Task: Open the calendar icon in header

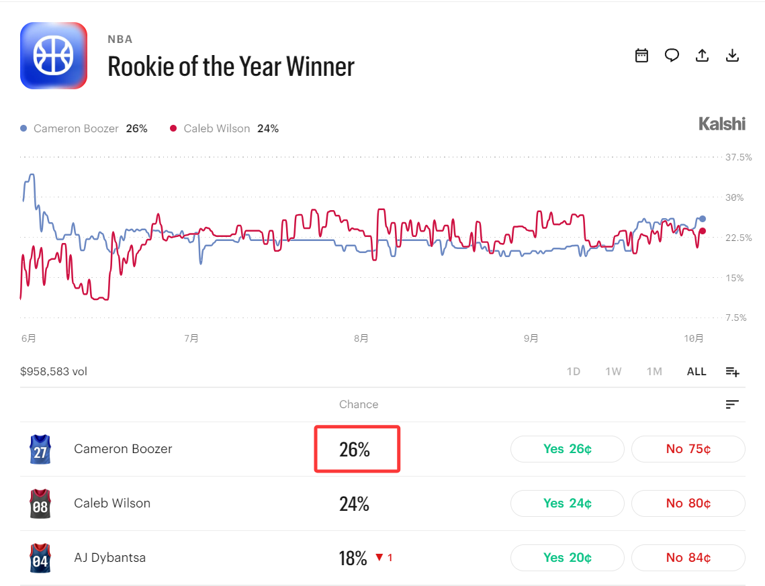Action: coord(641,56)
